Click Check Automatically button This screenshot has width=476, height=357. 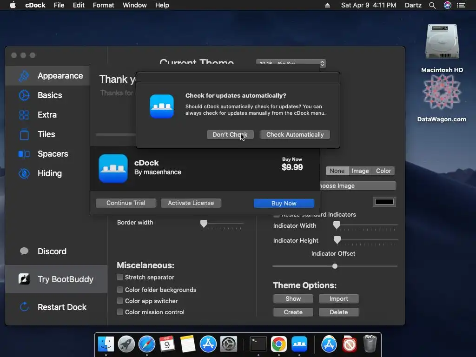(295, 134)
